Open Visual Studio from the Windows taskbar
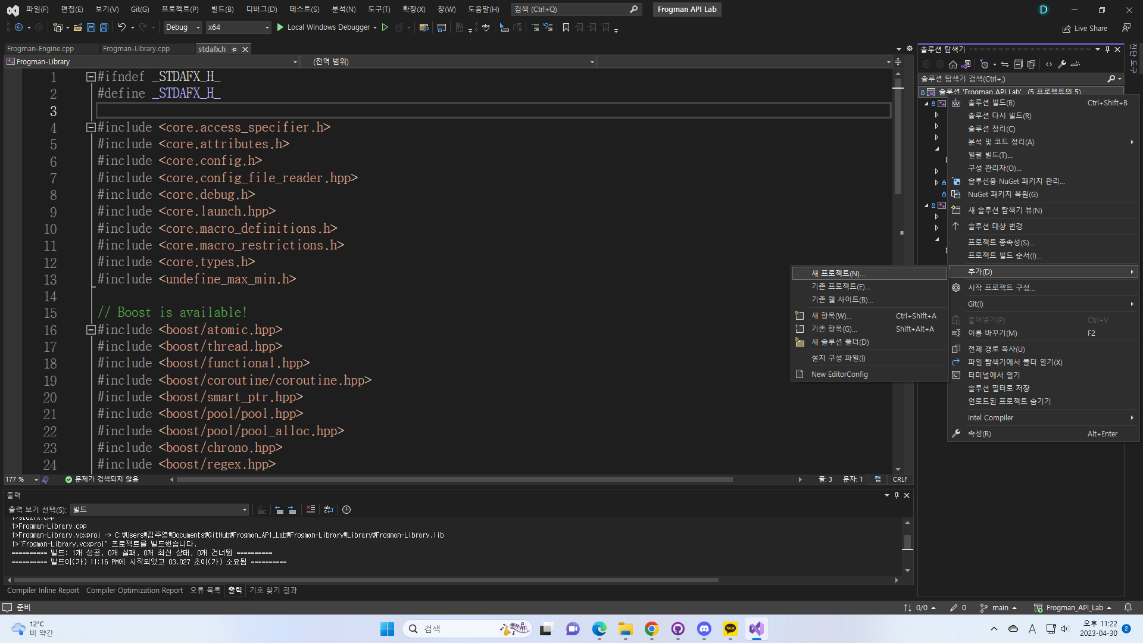The image size is (1143, 643). coord(757,629)
